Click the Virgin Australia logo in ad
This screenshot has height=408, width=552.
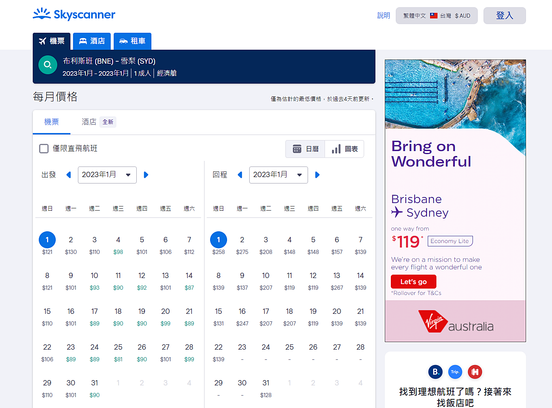coord(456,321)
